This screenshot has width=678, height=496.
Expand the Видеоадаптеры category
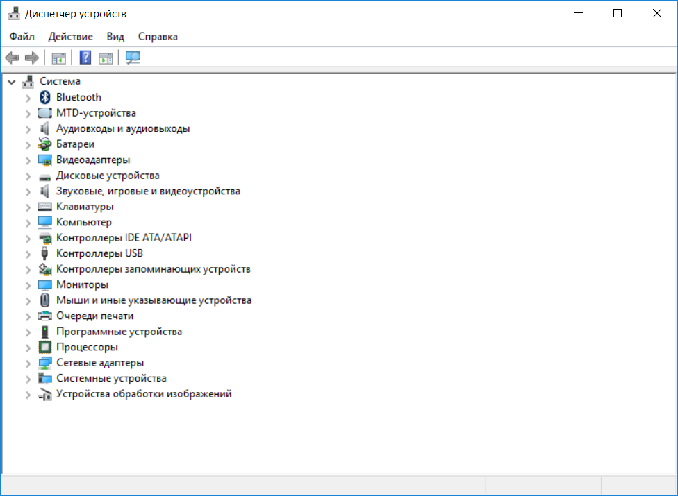click(x=28, y=160)
